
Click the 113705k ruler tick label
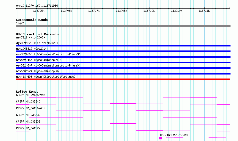(x=39, y=11)
